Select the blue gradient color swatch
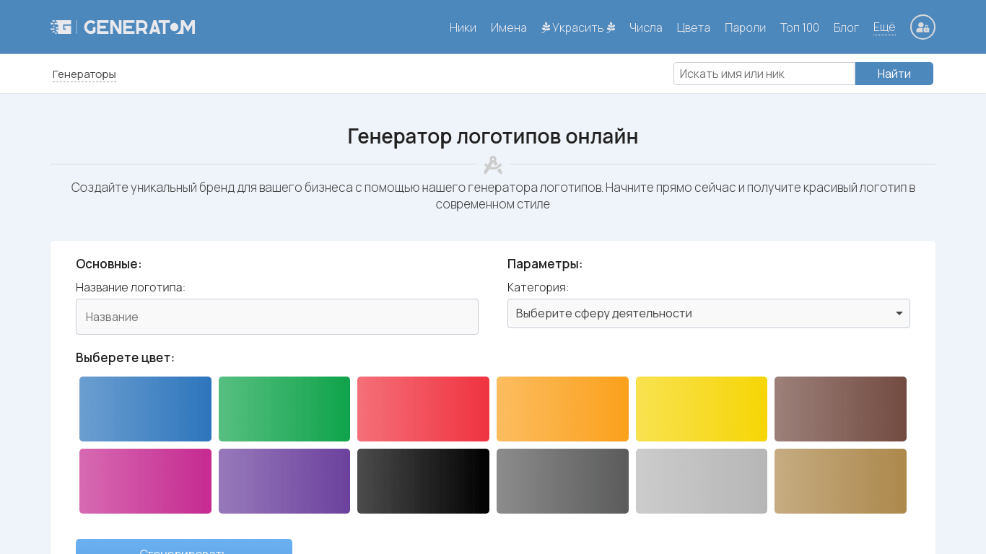The height and width of the screenshot is (554, 986). click(x=145, y=409)
